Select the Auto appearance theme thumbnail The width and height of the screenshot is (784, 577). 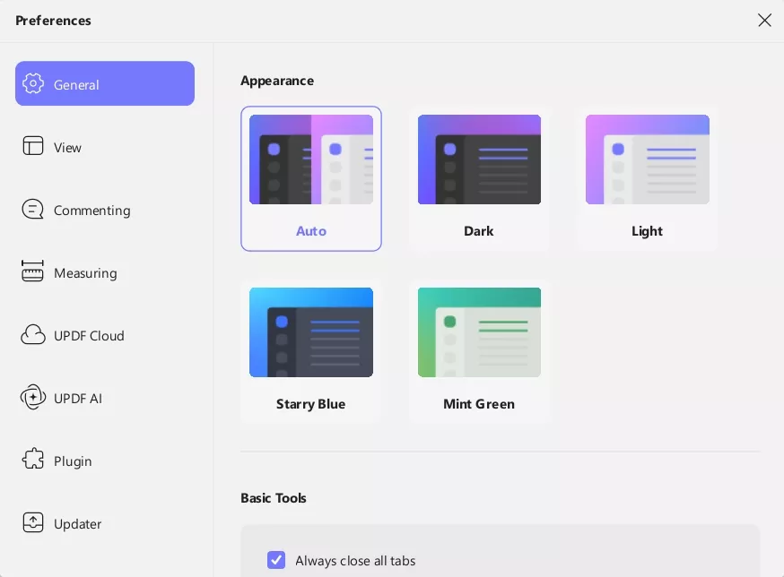click(311, 159)
